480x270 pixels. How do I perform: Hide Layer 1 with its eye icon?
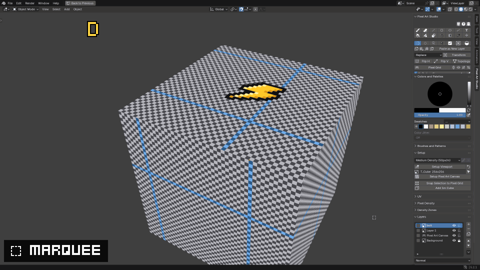pyautogui.click(x=454, y=230)
